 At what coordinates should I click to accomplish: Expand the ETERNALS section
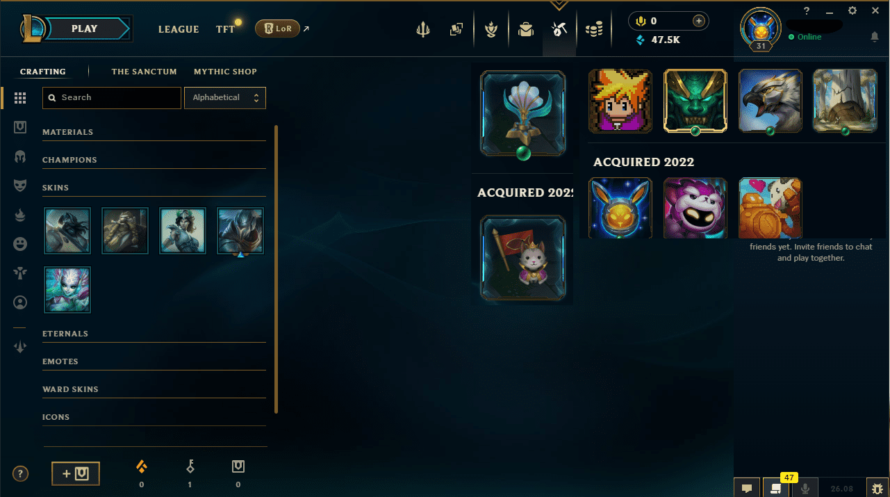[x=154, y=334]
